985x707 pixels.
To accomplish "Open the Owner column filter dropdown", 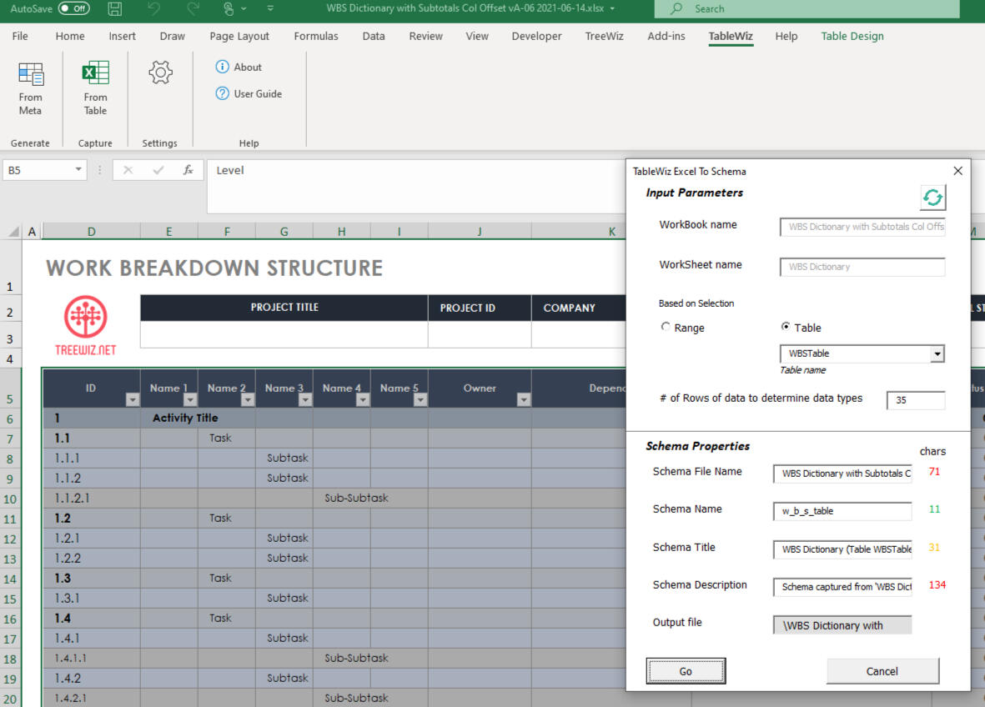I will pyautogui.click(x=523, y=400).
